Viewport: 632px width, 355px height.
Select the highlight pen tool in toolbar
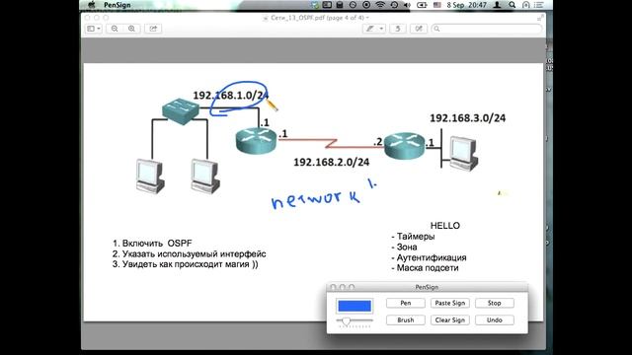pyautogui.click(x=369, y=29)
